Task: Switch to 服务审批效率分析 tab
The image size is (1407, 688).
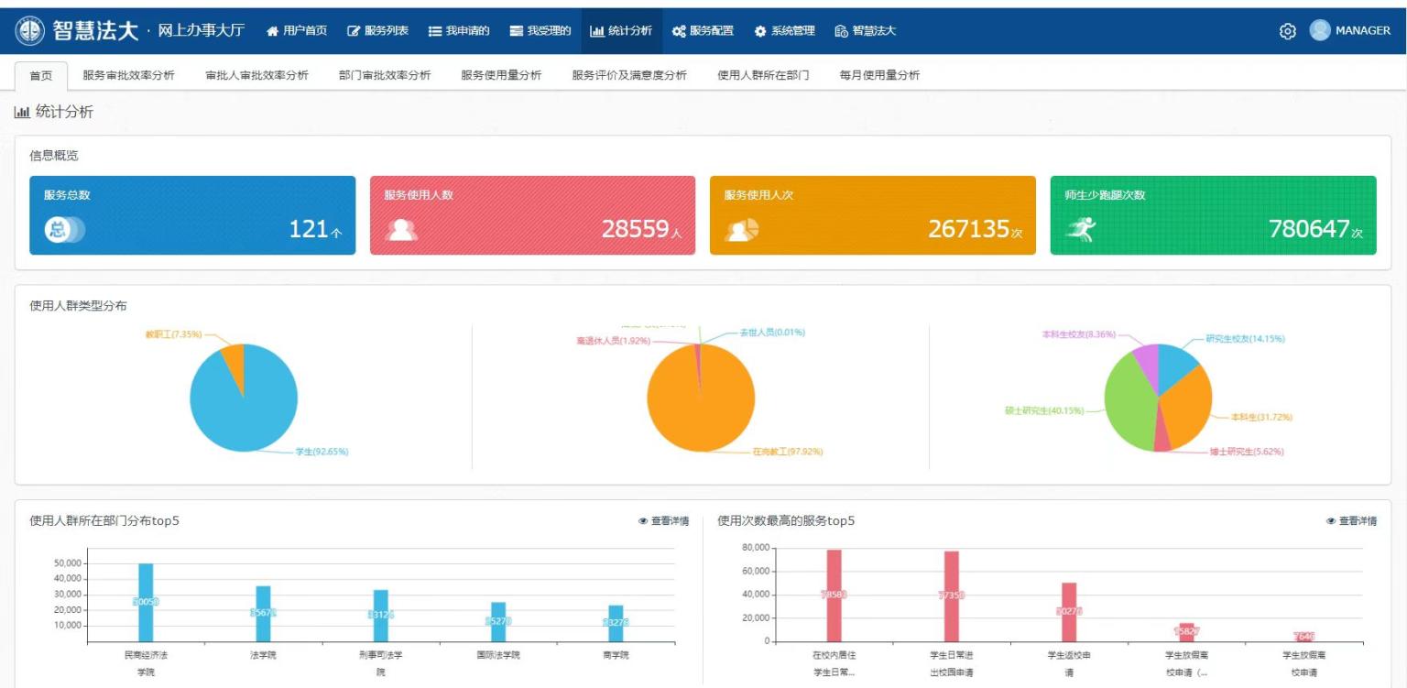Action: [128, 75]
